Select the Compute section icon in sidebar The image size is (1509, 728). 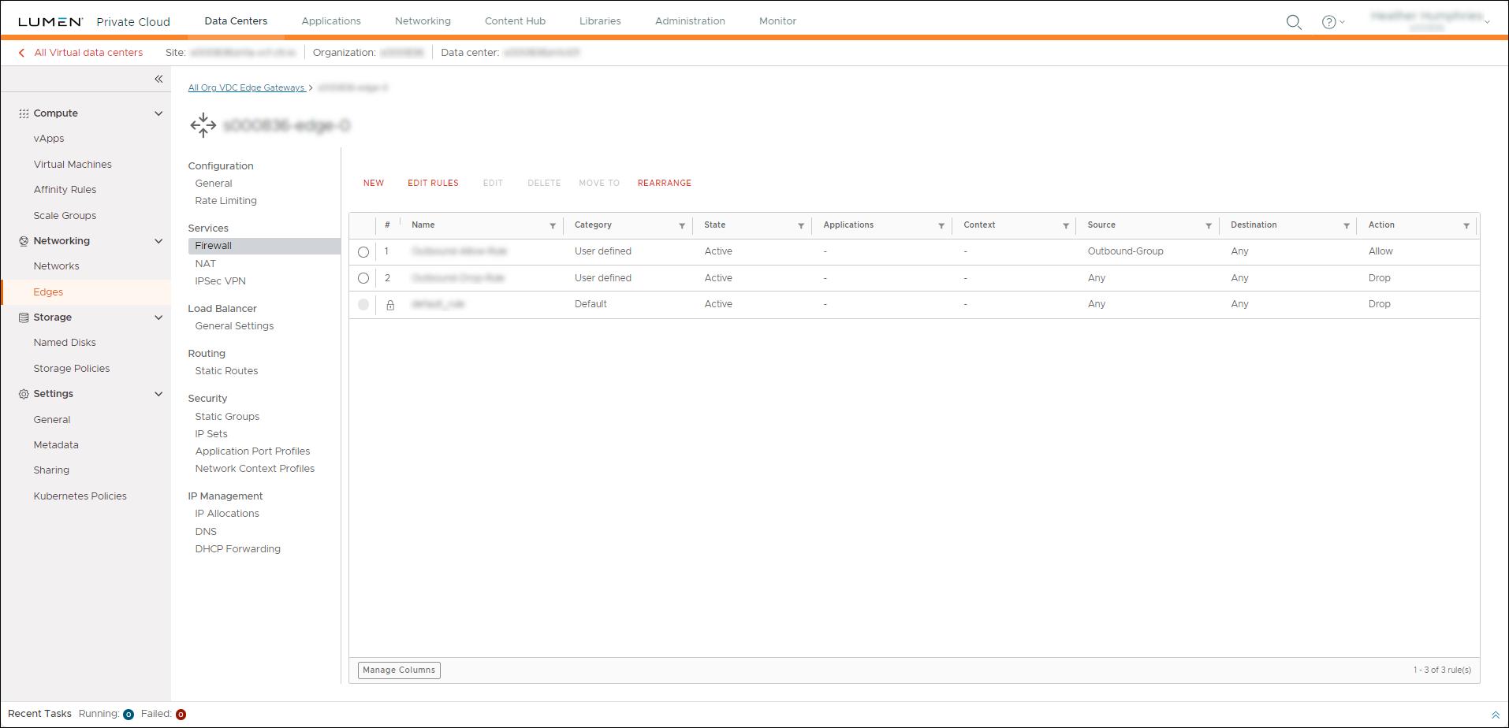(23, 113)
